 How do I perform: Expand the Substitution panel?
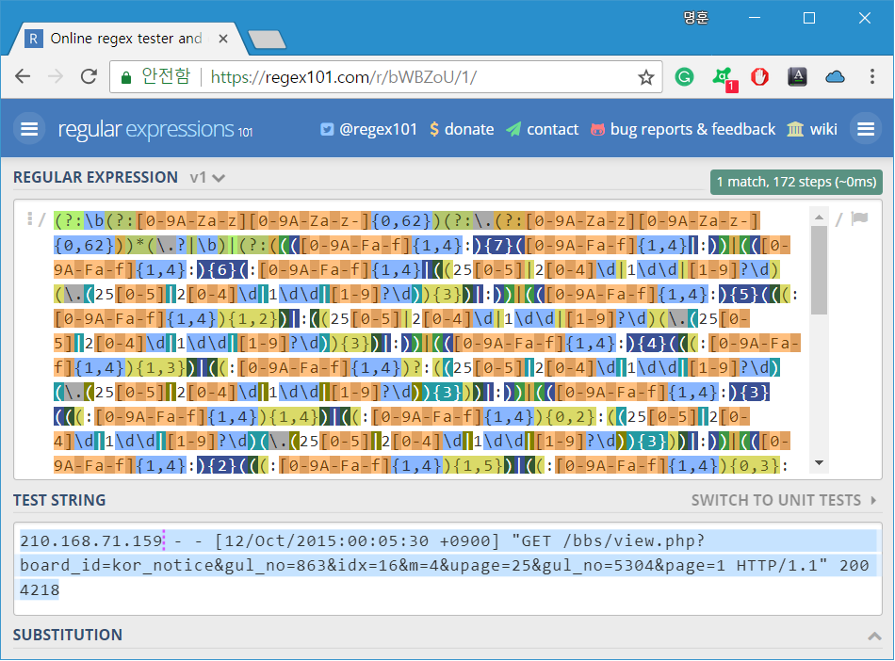coord(874,636)
